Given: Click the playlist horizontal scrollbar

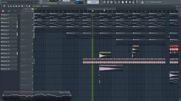Looking at the screenshot, I should click(102, 9).
